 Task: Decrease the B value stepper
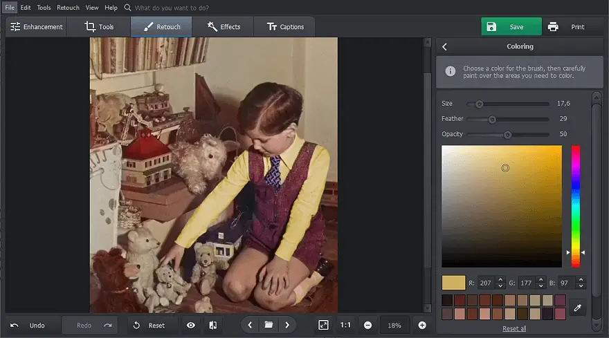click(x=581, y=286)
